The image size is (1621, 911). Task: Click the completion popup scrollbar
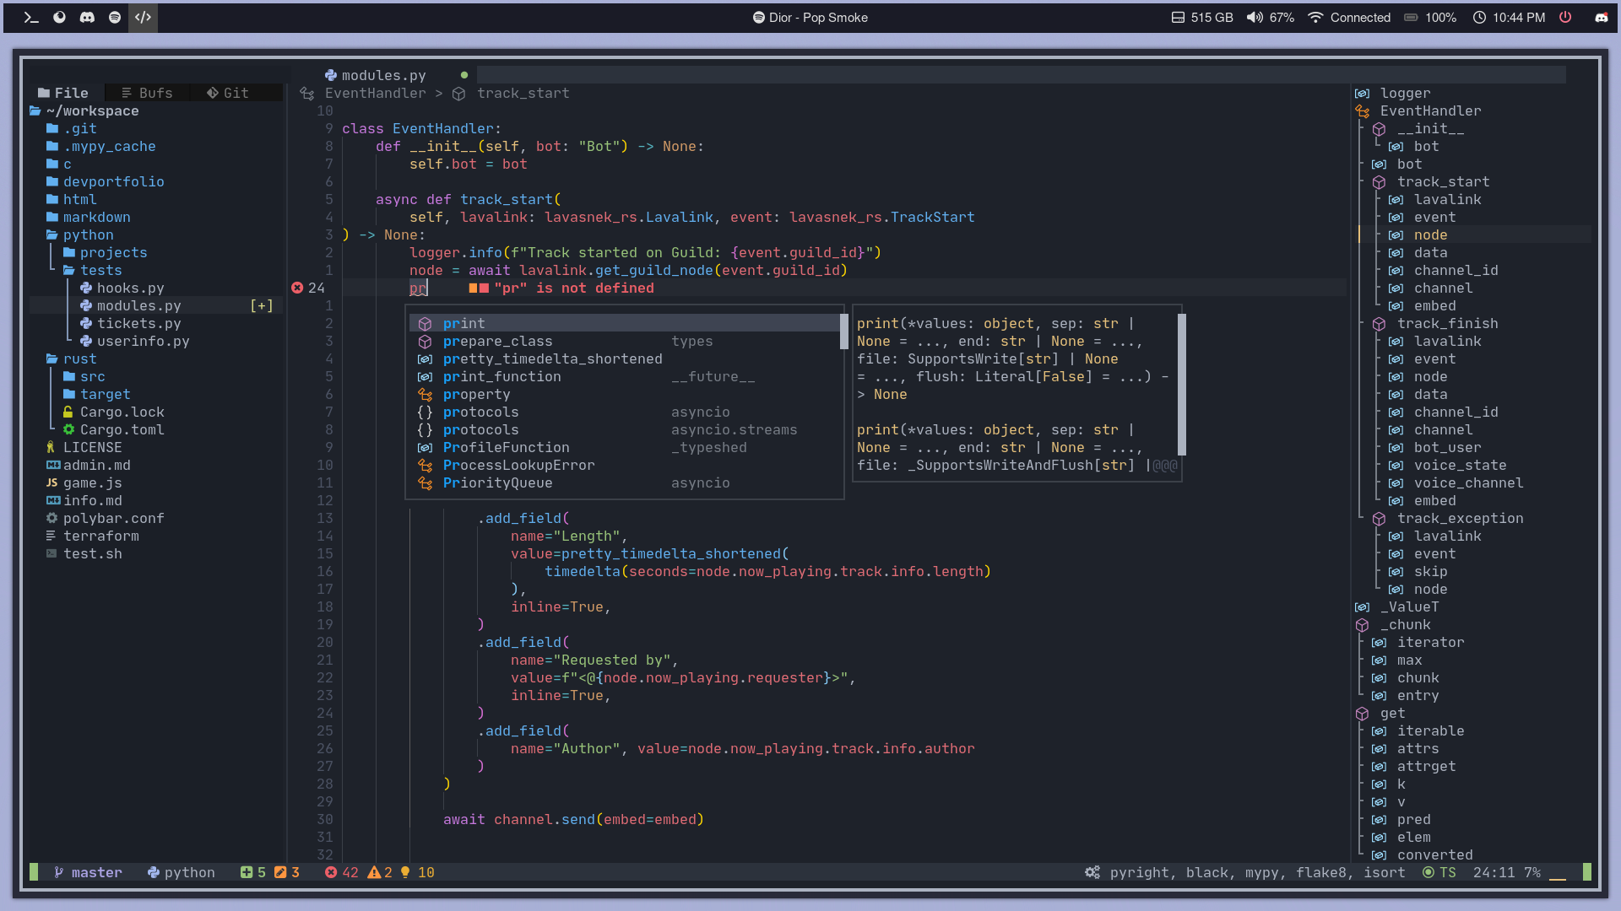843,332
